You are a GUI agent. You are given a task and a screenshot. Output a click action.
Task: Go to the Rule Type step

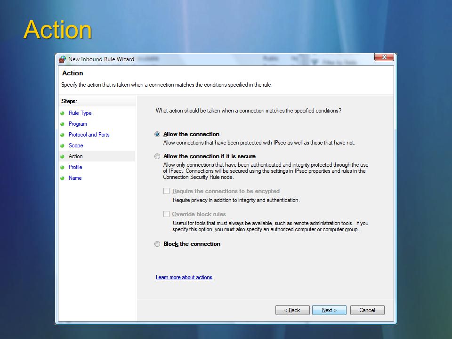pyautogui.click(x=80, y=113)
